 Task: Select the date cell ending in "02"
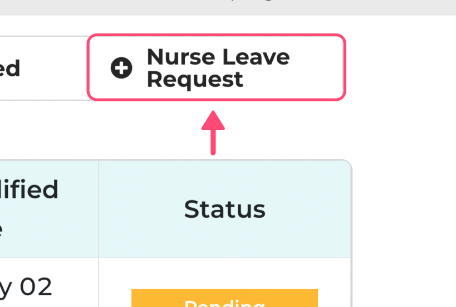coord(26,287)
